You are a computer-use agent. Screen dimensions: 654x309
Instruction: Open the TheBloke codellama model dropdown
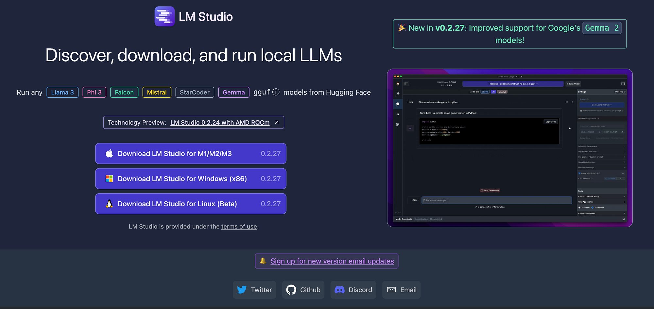[x=513, y=84]
